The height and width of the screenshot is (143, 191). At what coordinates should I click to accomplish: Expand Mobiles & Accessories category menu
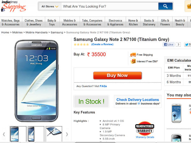(x=69, y=22)
